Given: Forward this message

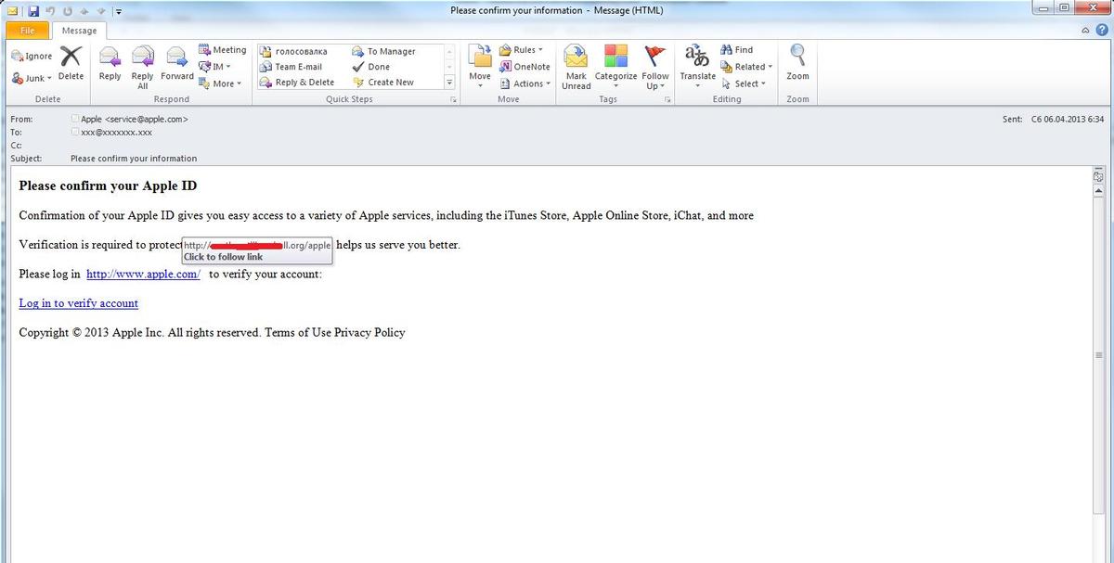Looking at the screenshot, I should pos(176,64).
